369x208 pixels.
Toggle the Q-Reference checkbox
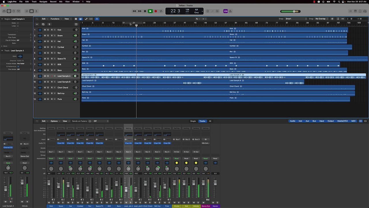tap(18, 66)
